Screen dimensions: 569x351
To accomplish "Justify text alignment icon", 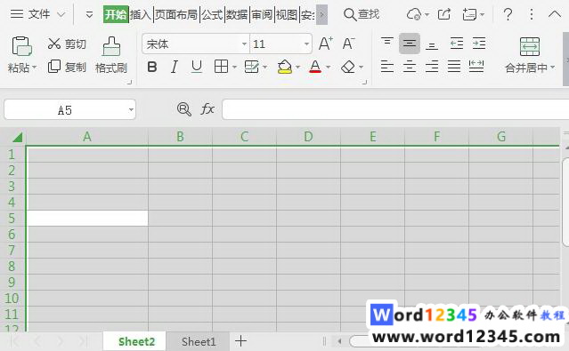I will [x=454, y=67].
